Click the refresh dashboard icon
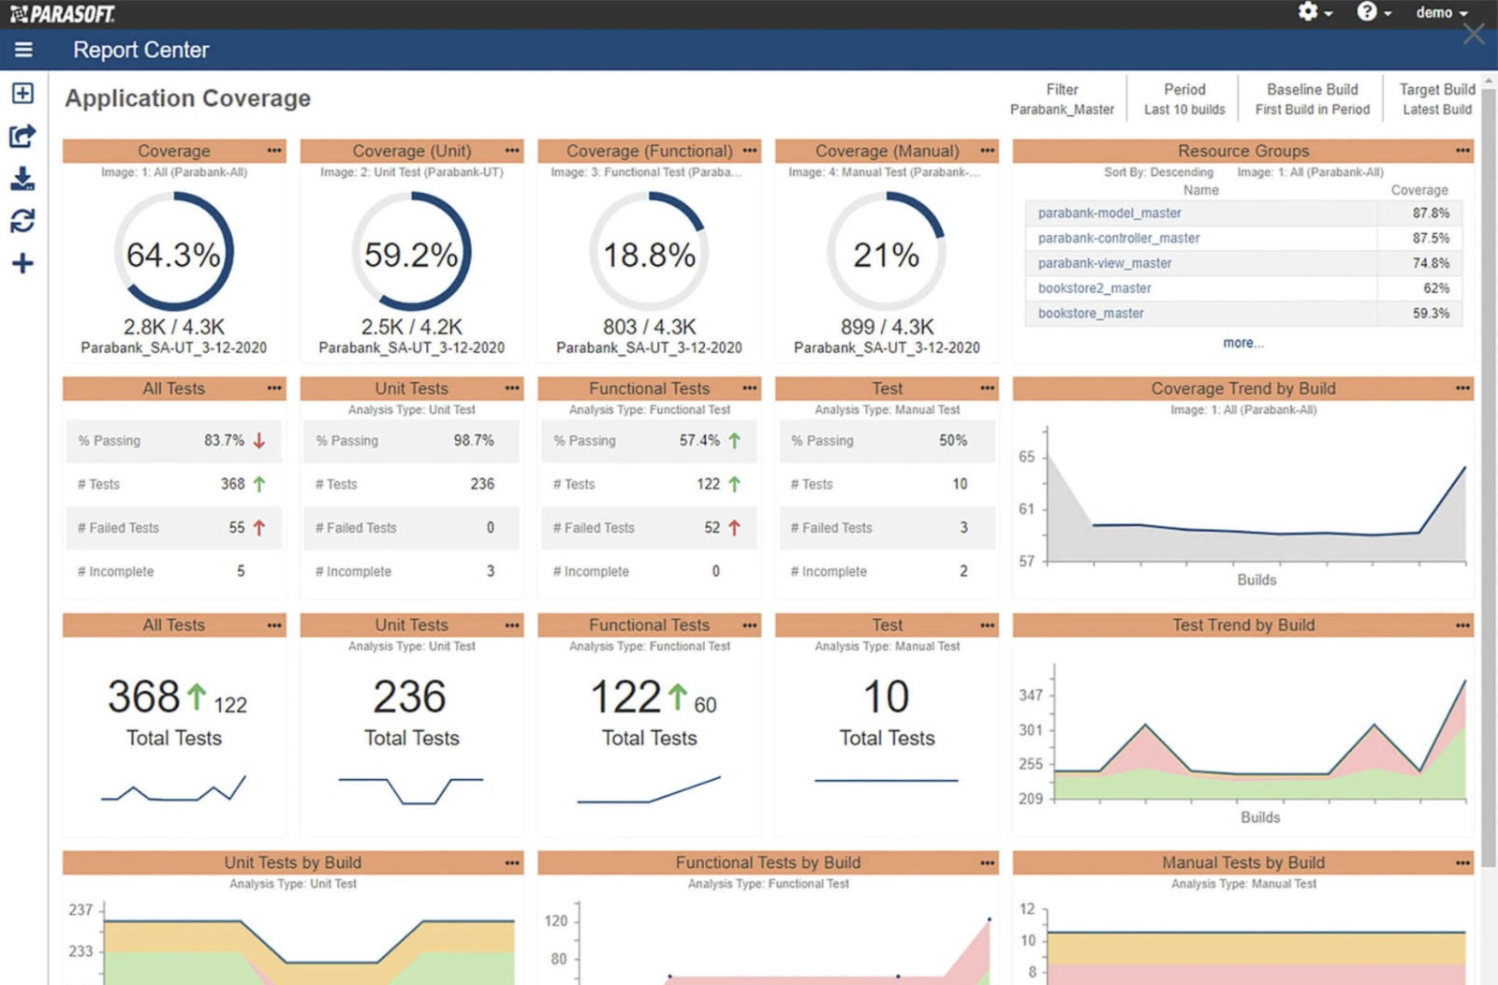Screen dimensions: 1498x985 coord(22,221)
